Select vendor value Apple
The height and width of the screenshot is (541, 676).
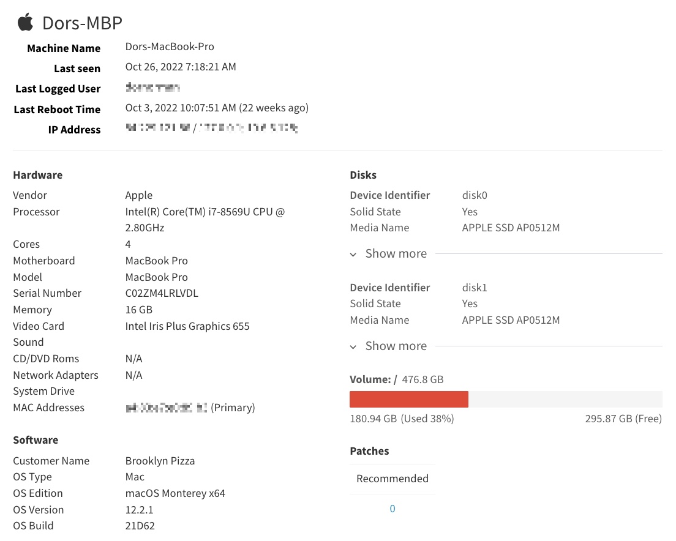coord(139,196)
